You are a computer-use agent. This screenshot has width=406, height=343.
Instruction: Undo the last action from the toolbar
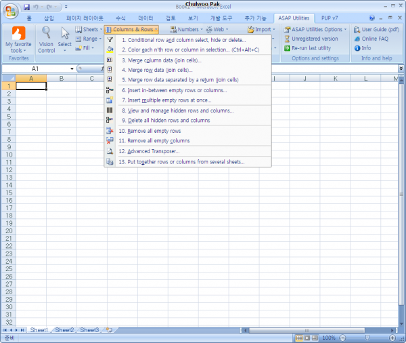click(36, 7)
